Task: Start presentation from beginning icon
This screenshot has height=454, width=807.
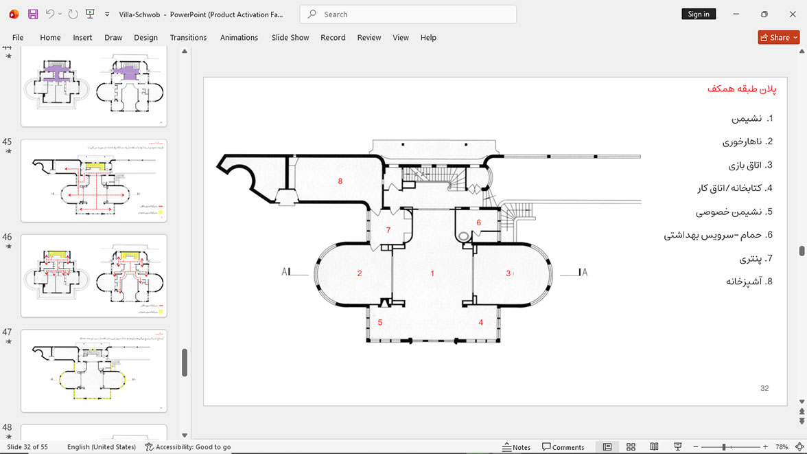Action: [x=90, y=14]
